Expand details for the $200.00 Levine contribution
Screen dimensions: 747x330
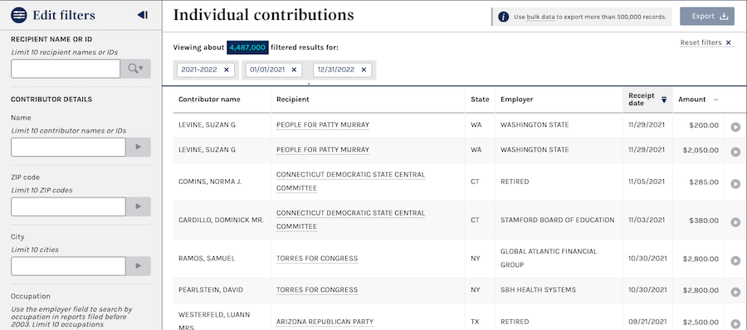tap(735, 127)
